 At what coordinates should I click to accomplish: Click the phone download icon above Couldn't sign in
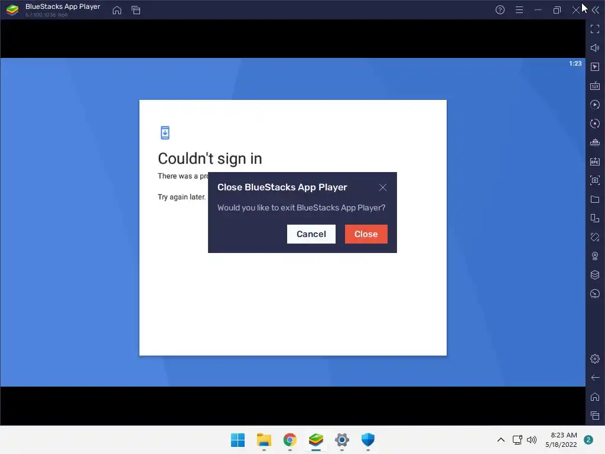[165, 132]
